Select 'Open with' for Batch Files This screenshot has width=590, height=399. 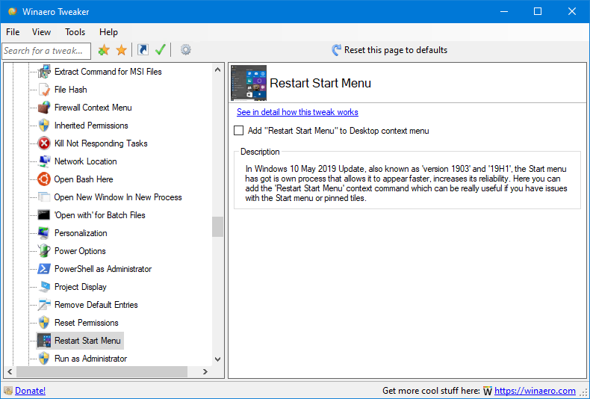(x=100, y=215)
